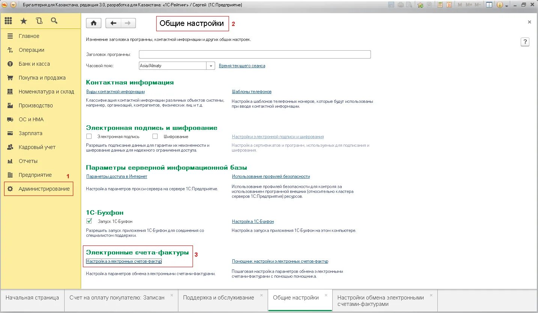Open the sections grid menu icon

coord(8,21)
